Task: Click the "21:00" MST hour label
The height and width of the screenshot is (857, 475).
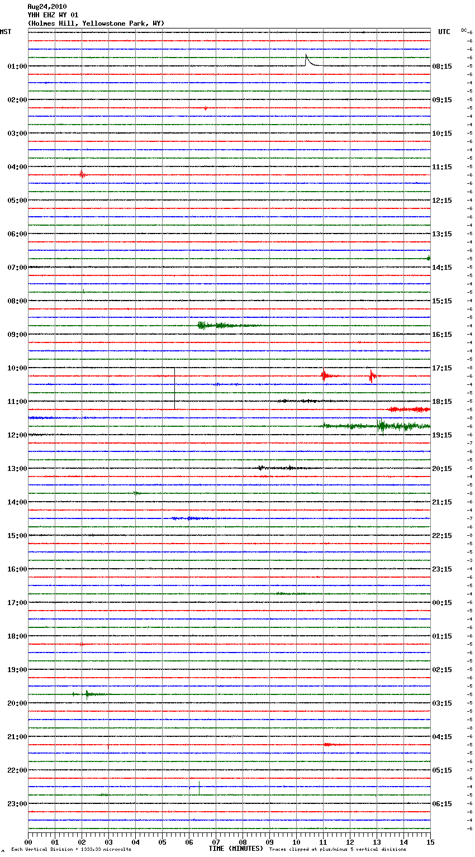Action: pos(17,737)
